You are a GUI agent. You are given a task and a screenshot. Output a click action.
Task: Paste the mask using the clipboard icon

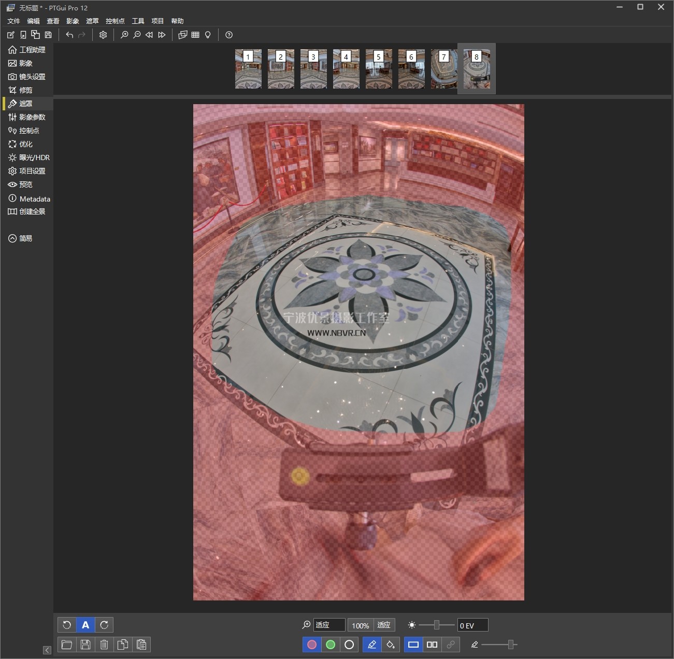coord(141,644)
